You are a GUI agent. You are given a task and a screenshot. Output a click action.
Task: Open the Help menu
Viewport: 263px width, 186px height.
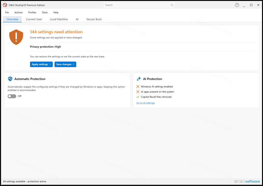(56, 12)
